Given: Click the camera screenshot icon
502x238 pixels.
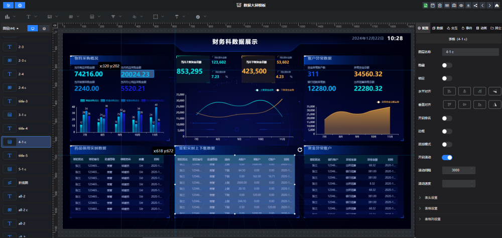Looking at the screenshot, I should (x=454, y=6).
